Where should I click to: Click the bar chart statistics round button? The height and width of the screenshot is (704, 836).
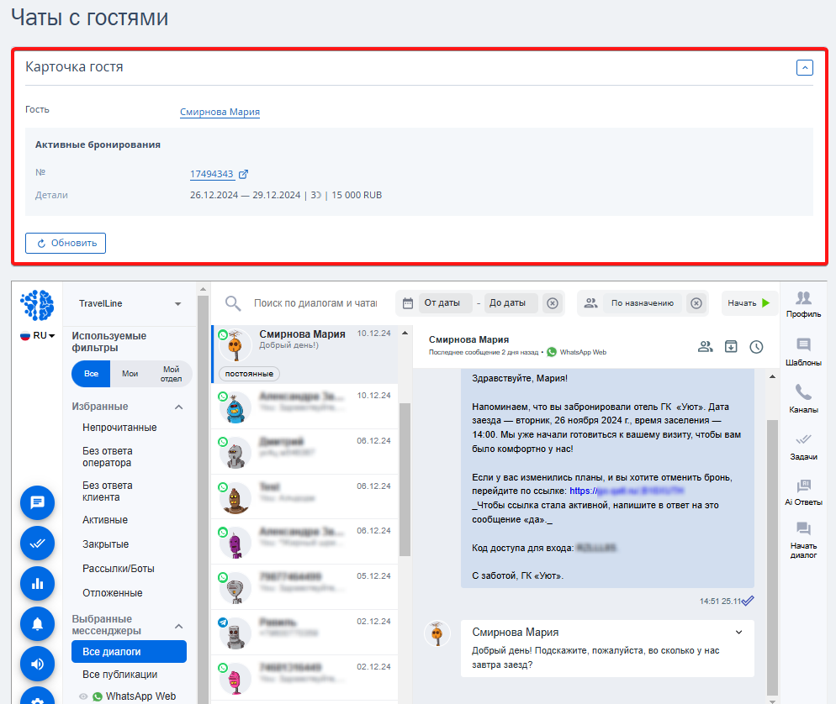tap(37, 584)
